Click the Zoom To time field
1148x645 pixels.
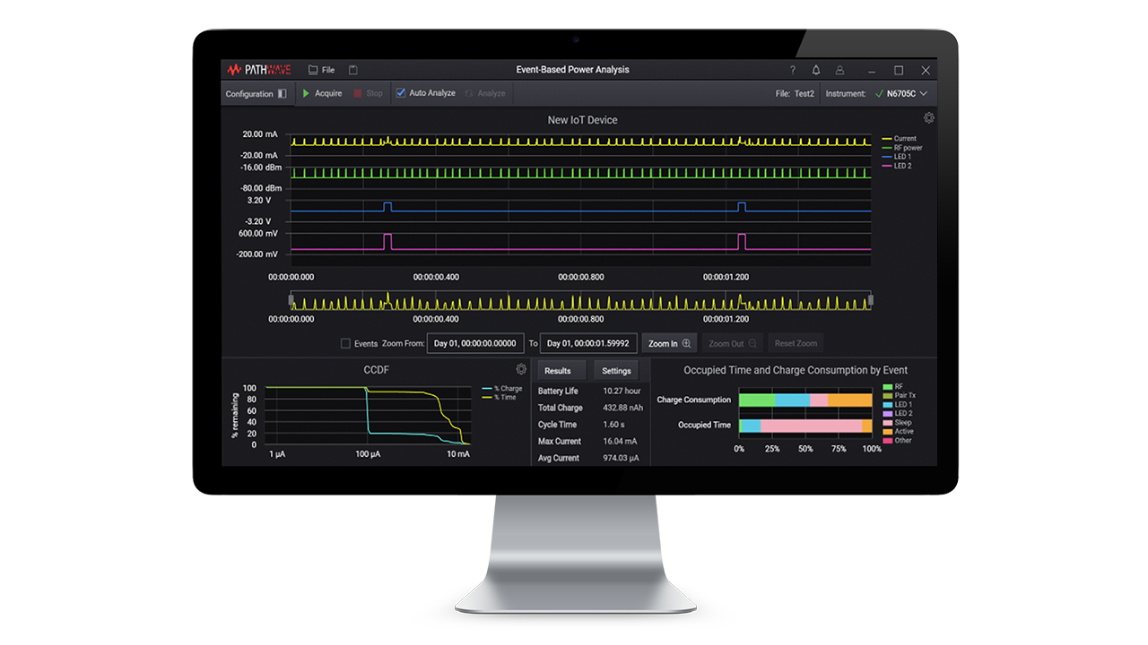(588, 343)
